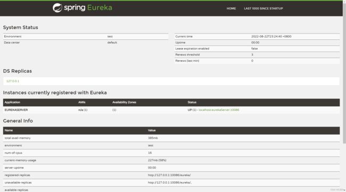Click the Name column header
The width and height of the screenshot is (346, 192).
(x=9, y=130)
